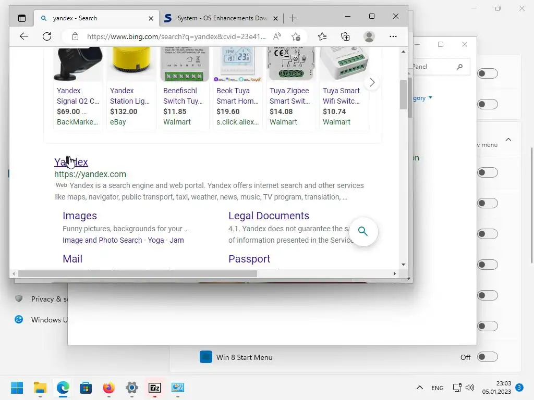Click the volume speaker tray icon

[470, 387]
